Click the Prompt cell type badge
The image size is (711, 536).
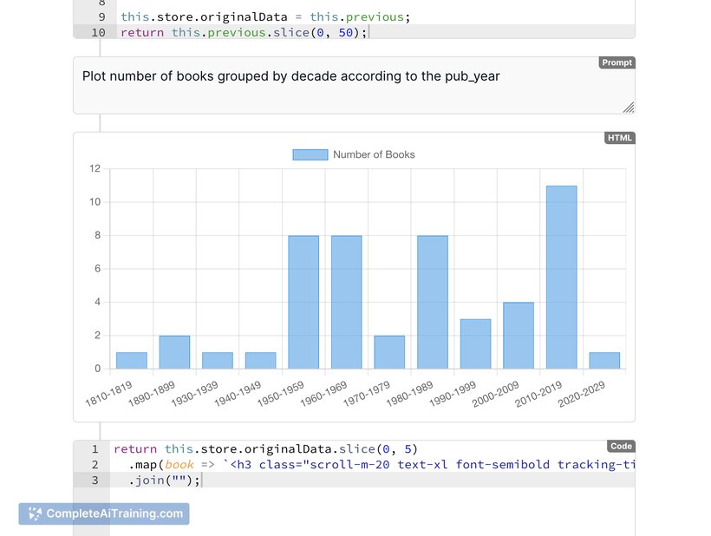616,62
